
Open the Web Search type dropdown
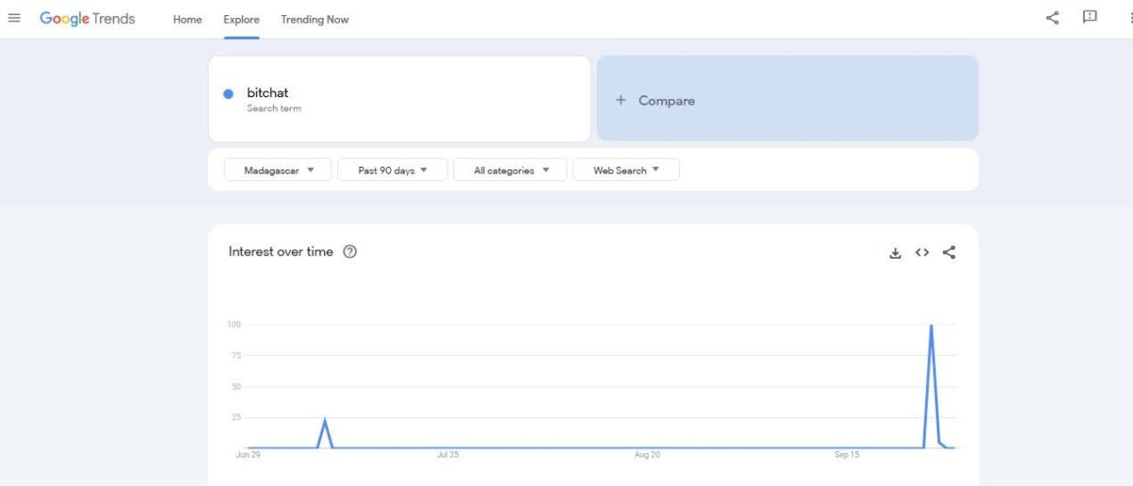coord(626,170)
